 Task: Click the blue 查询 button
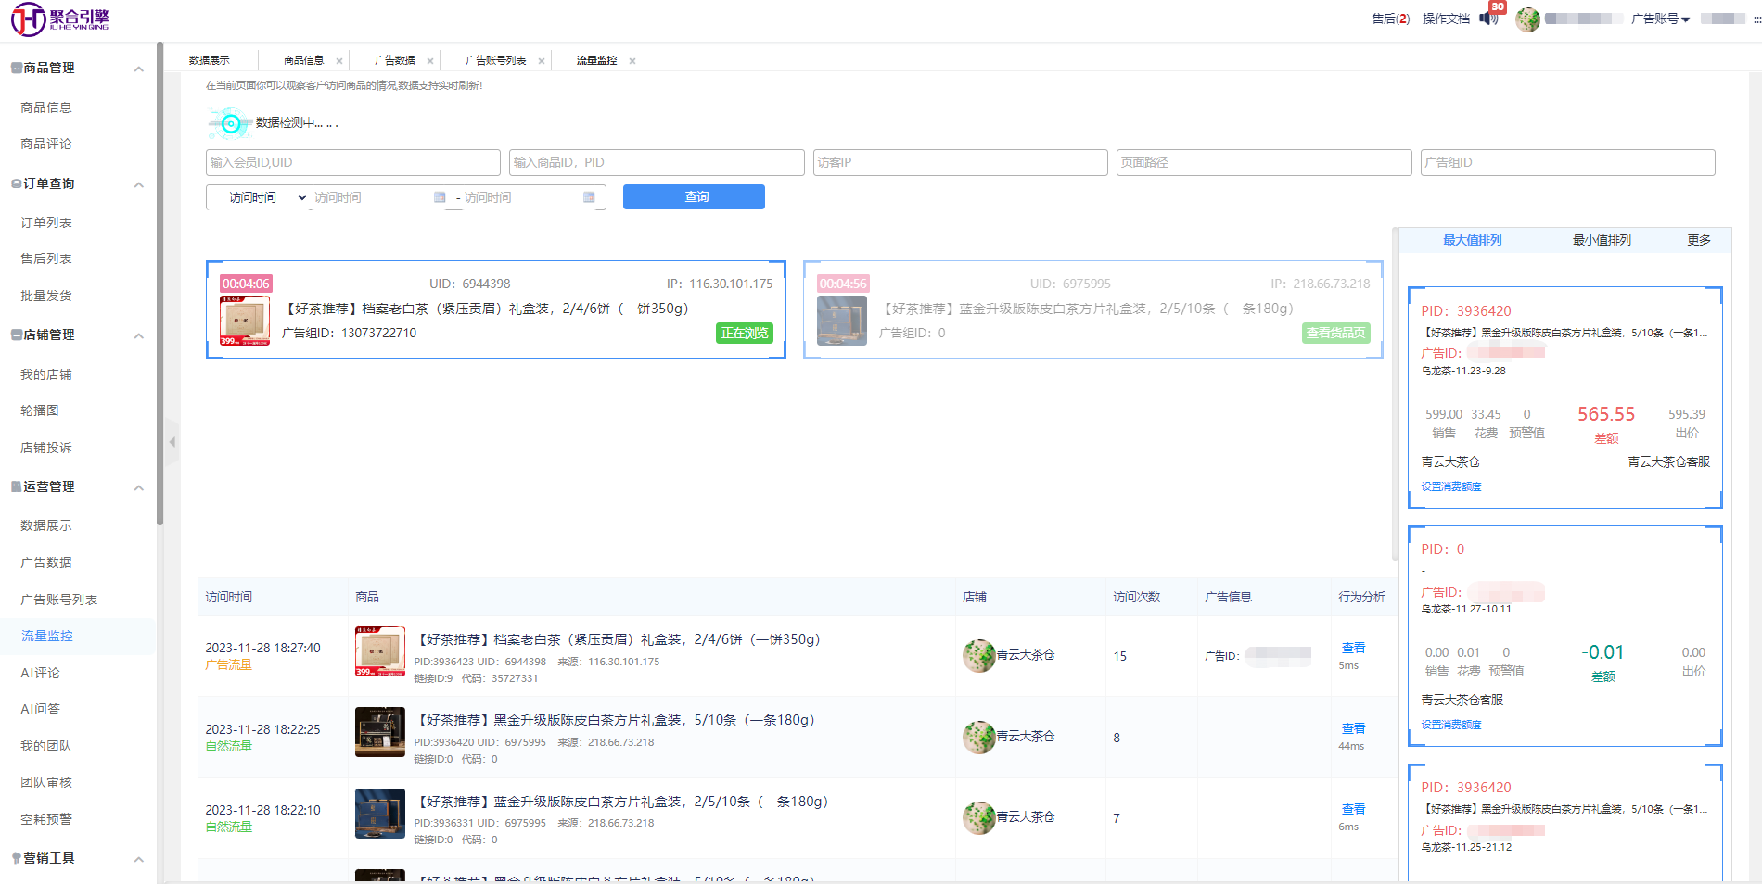[694, 196]
